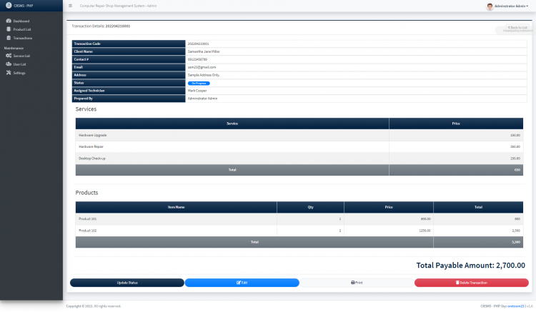Image resolution: width=536 pixels, height=312 pixels.
Task: Click the User List people icon
Action: pyautogui.click(x=8, y=64)
